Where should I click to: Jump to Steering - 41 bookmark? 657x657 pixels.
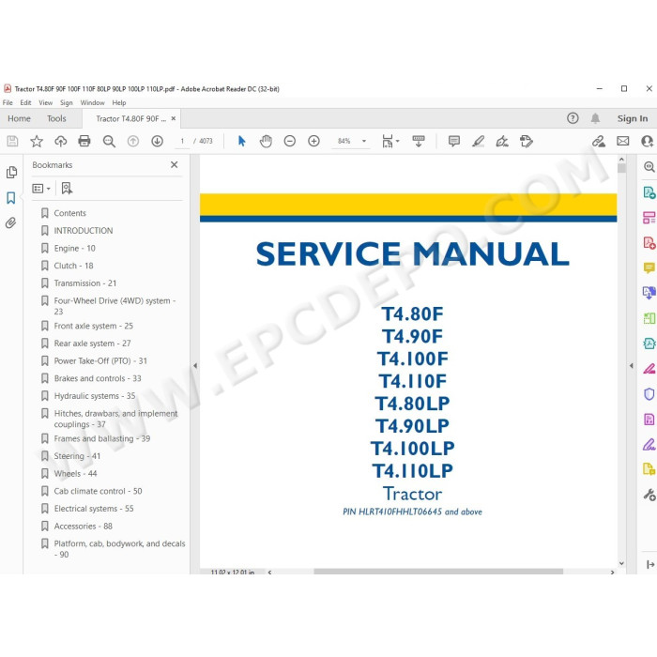pos(77,456)
